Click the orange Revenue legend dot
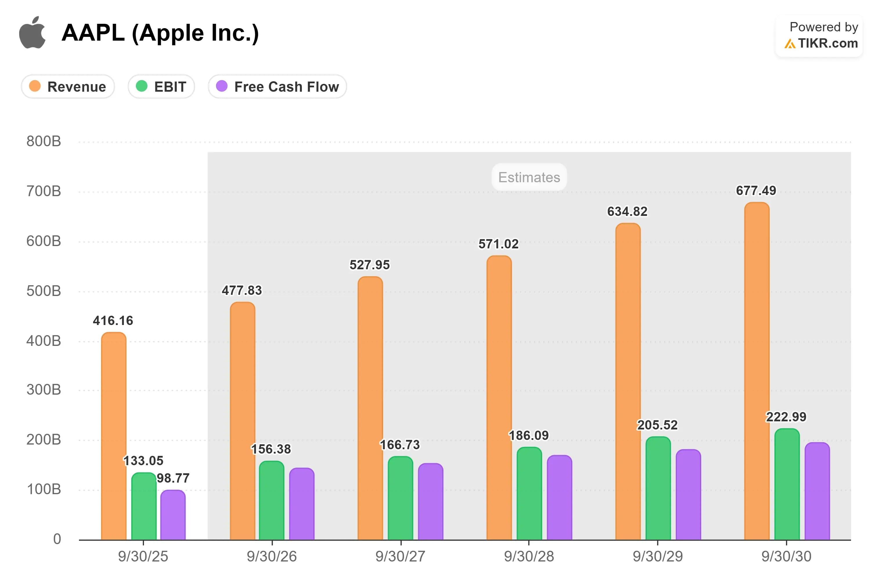The image size is (878, 585). click(35, 86)
